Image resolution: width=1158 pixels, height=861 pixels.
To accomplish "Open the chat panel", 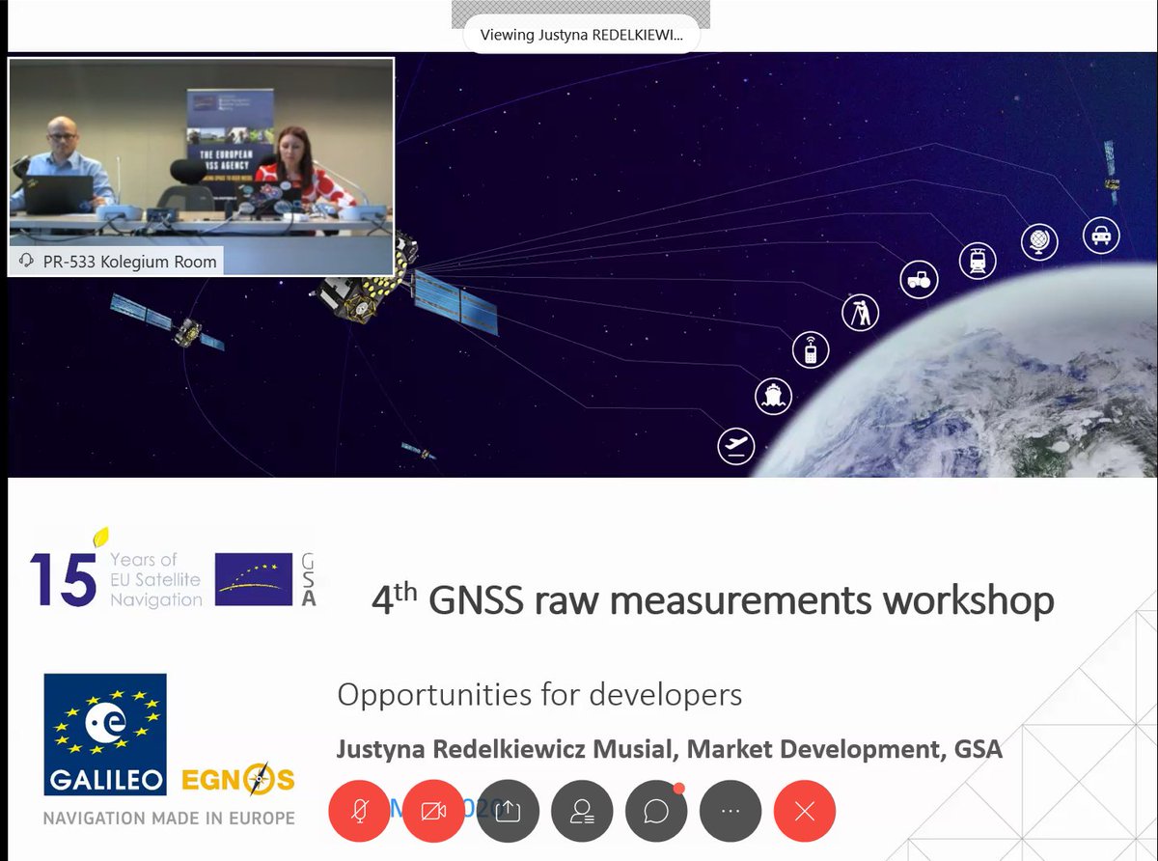I will 656,811.
